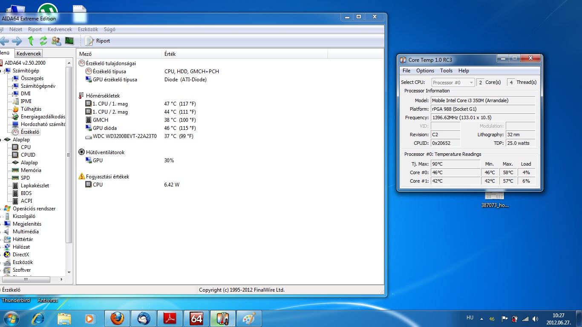The height and width of the screenshot is (327, 582).
Task: Open the Help menu in Core Temp
Action: click(464, 71)
